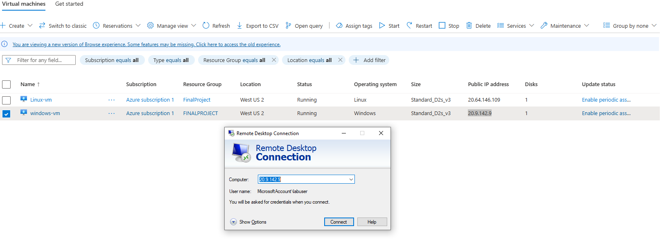Click the Operating system column header
The width and height of the screenshot is (668, 242).
pyautogui.click(x=375, y=84)
